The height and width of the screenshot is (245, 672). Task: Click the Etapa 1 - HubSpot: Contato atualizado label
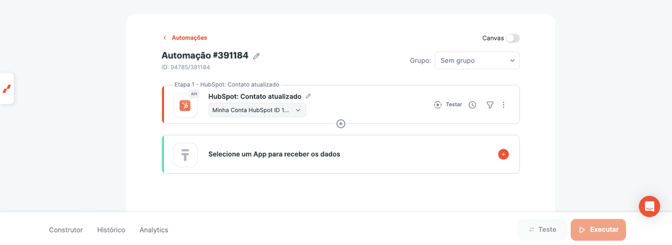(227, 85)
